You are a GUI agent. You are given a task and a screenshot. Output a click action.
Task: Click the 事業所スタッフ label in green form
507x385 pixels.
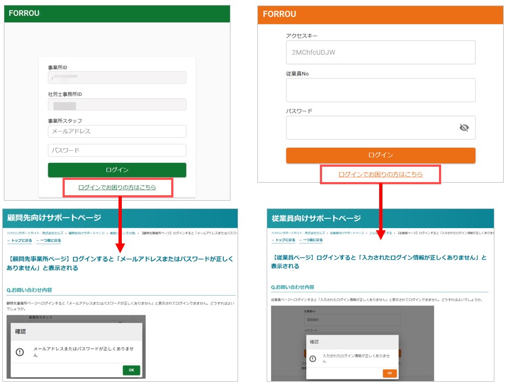click(65, 121)
